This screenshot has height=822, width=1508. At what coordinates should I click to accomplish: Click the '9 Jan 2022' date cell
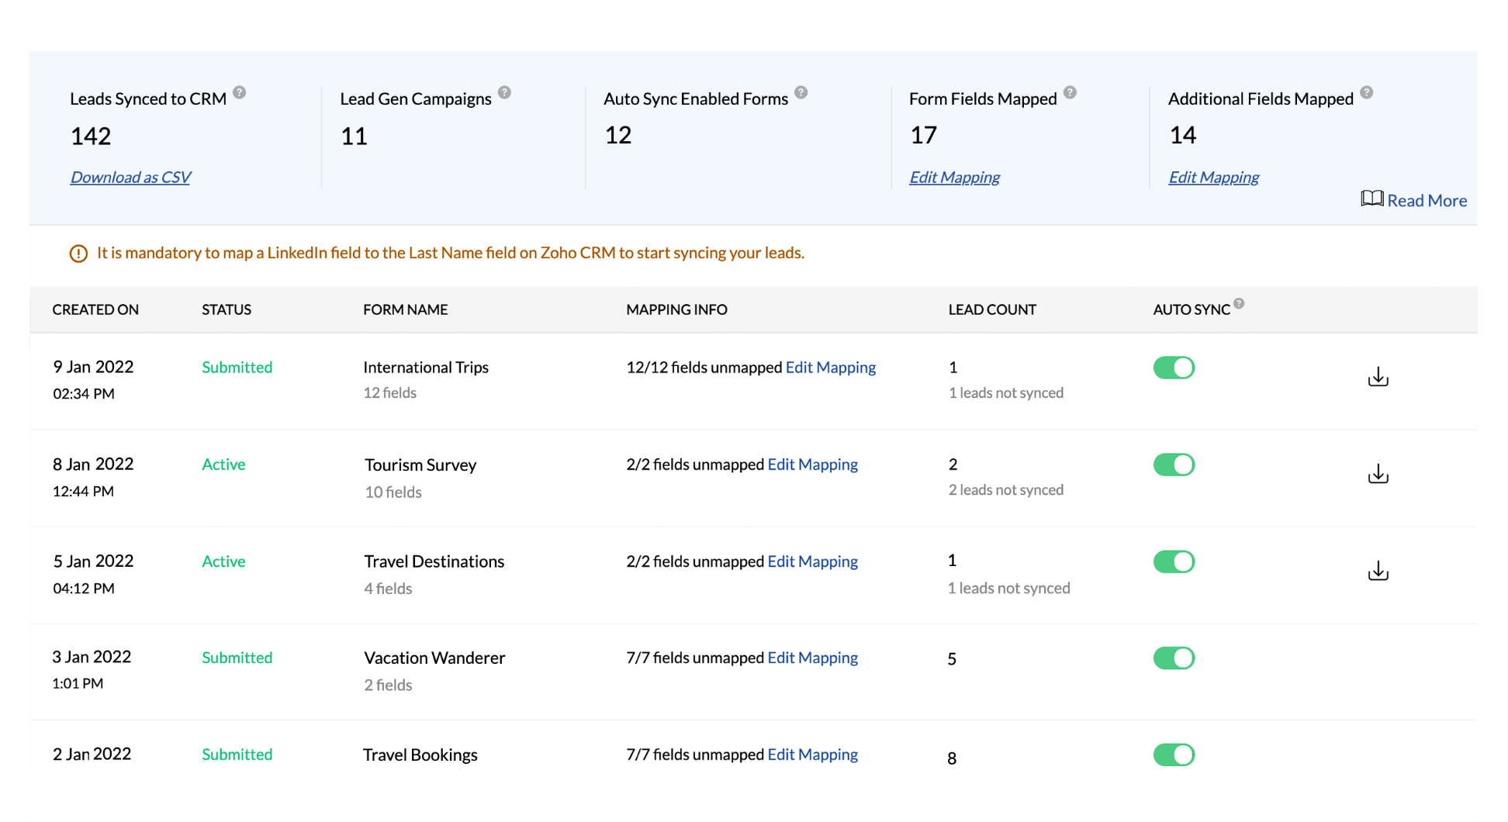tap(93, 367)
